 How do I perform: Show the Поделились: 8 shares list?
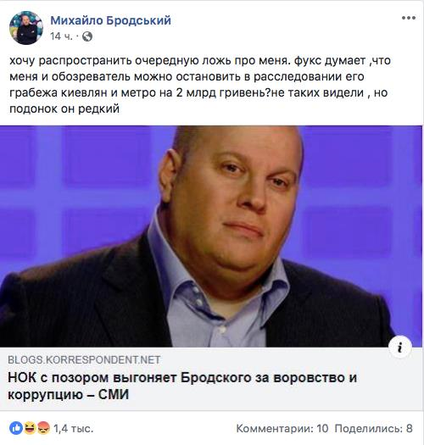pos(374,428)
